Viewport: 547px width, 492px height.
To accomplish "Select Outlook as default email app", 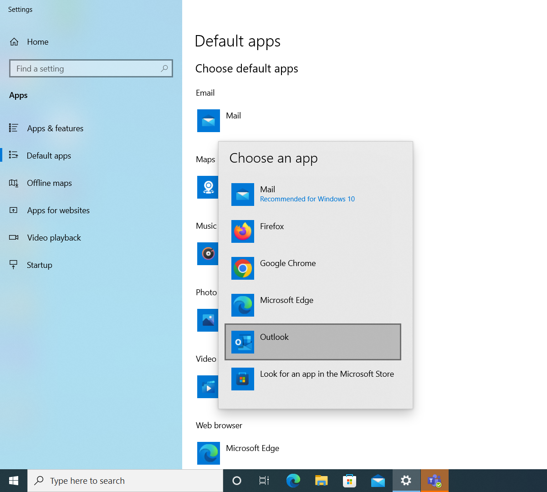I will pos(313,342).
